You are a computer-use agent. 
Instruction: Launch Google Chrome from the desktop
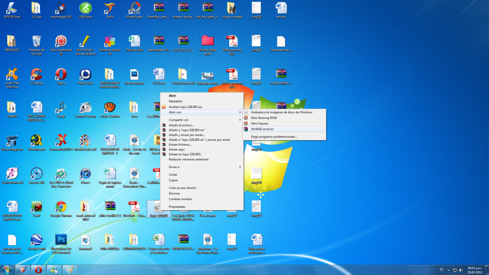(61, 209)
